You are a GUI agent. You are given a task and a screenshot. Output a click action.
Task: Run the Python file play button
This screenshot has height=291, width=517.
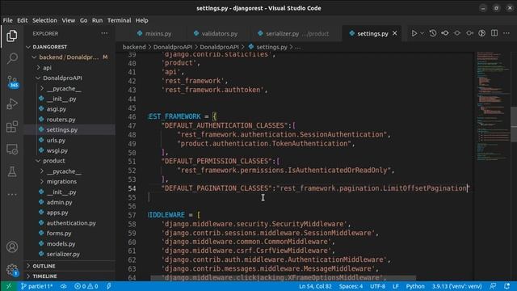[414, 33]
